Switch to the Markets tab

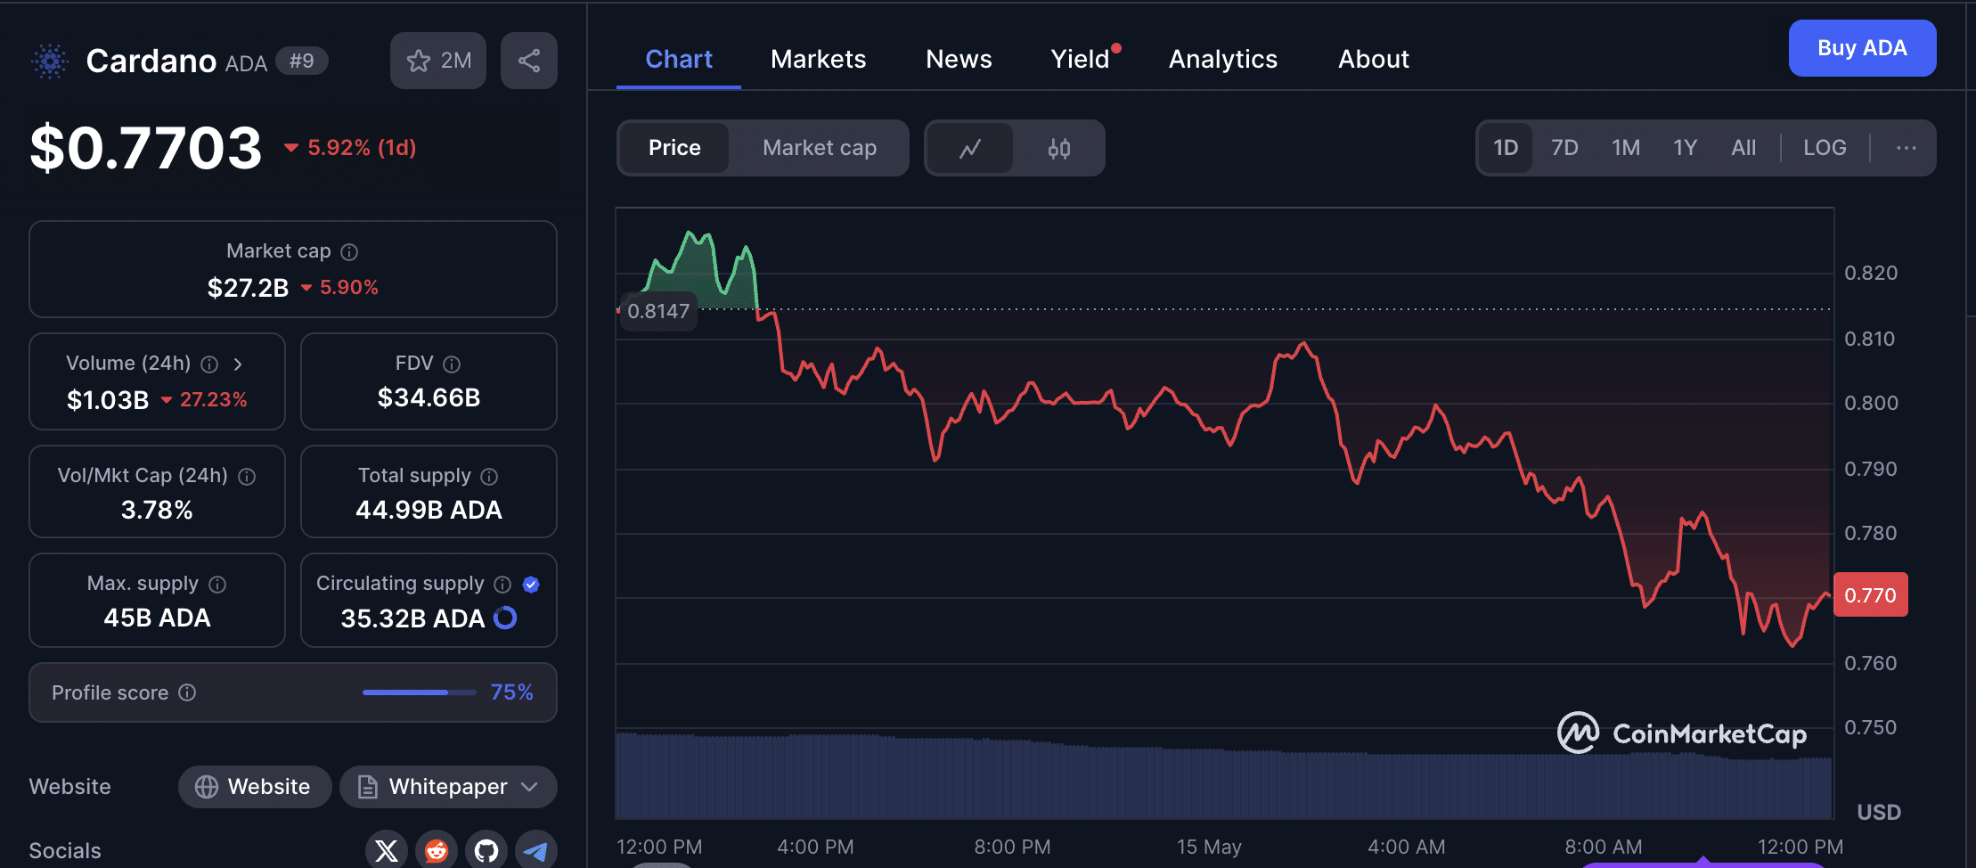point(818,59)
